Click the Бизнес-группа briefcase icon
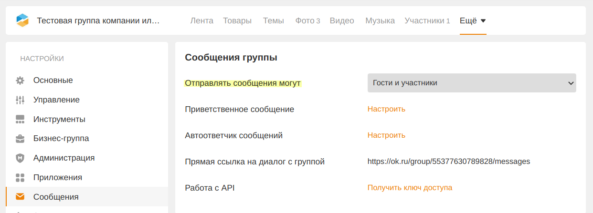This screenshot has height=213, width=593. pyautogui.click(x=20, y=139)
